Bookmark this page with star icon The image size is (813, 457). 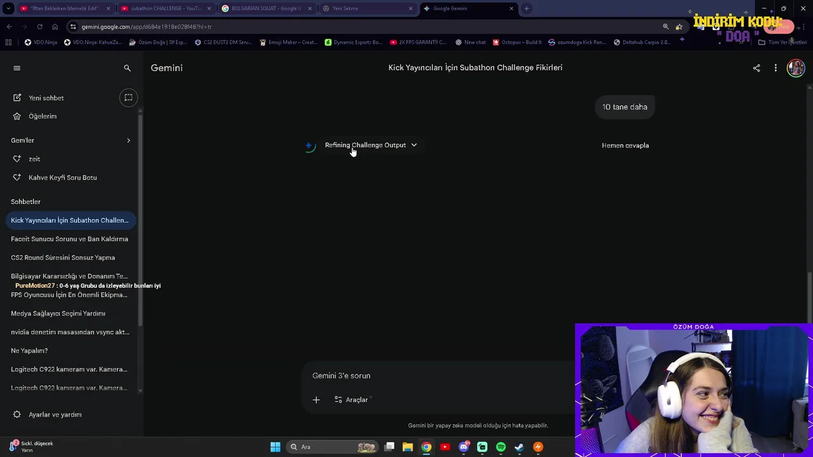(x=679, y=27)
